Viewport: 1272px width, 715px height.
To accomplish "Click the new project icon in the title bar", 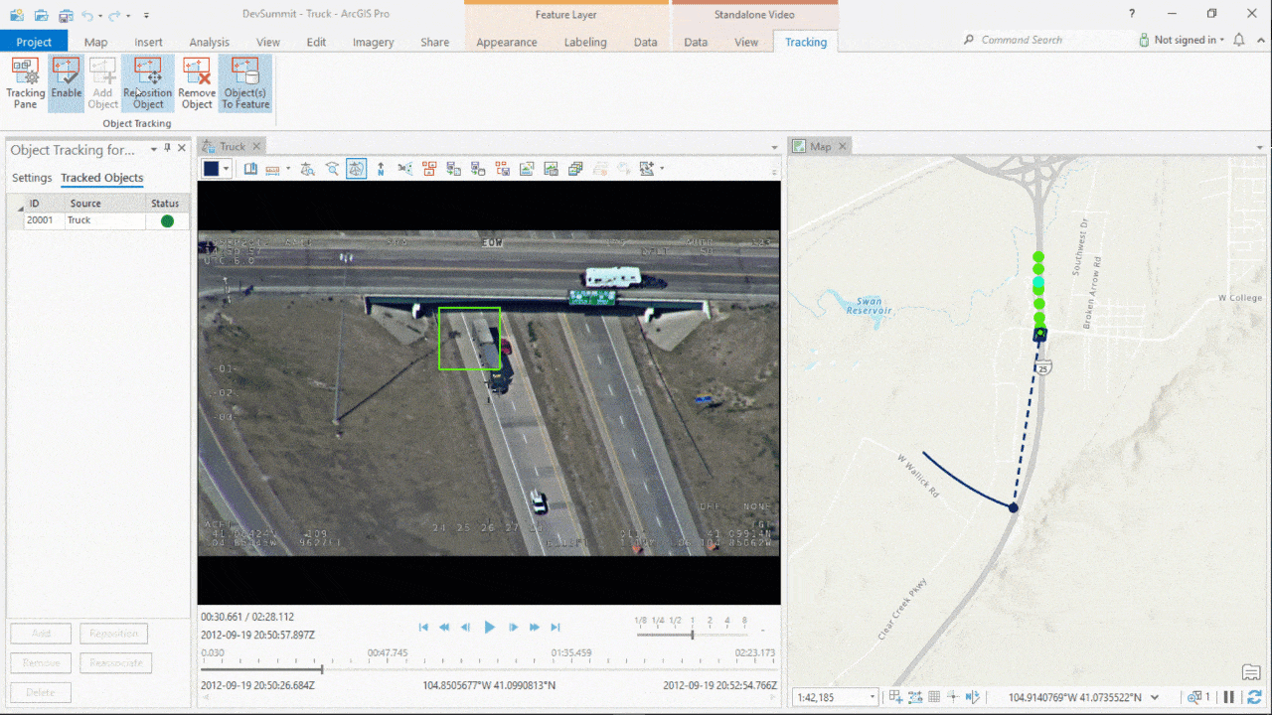I will (17, 15).
